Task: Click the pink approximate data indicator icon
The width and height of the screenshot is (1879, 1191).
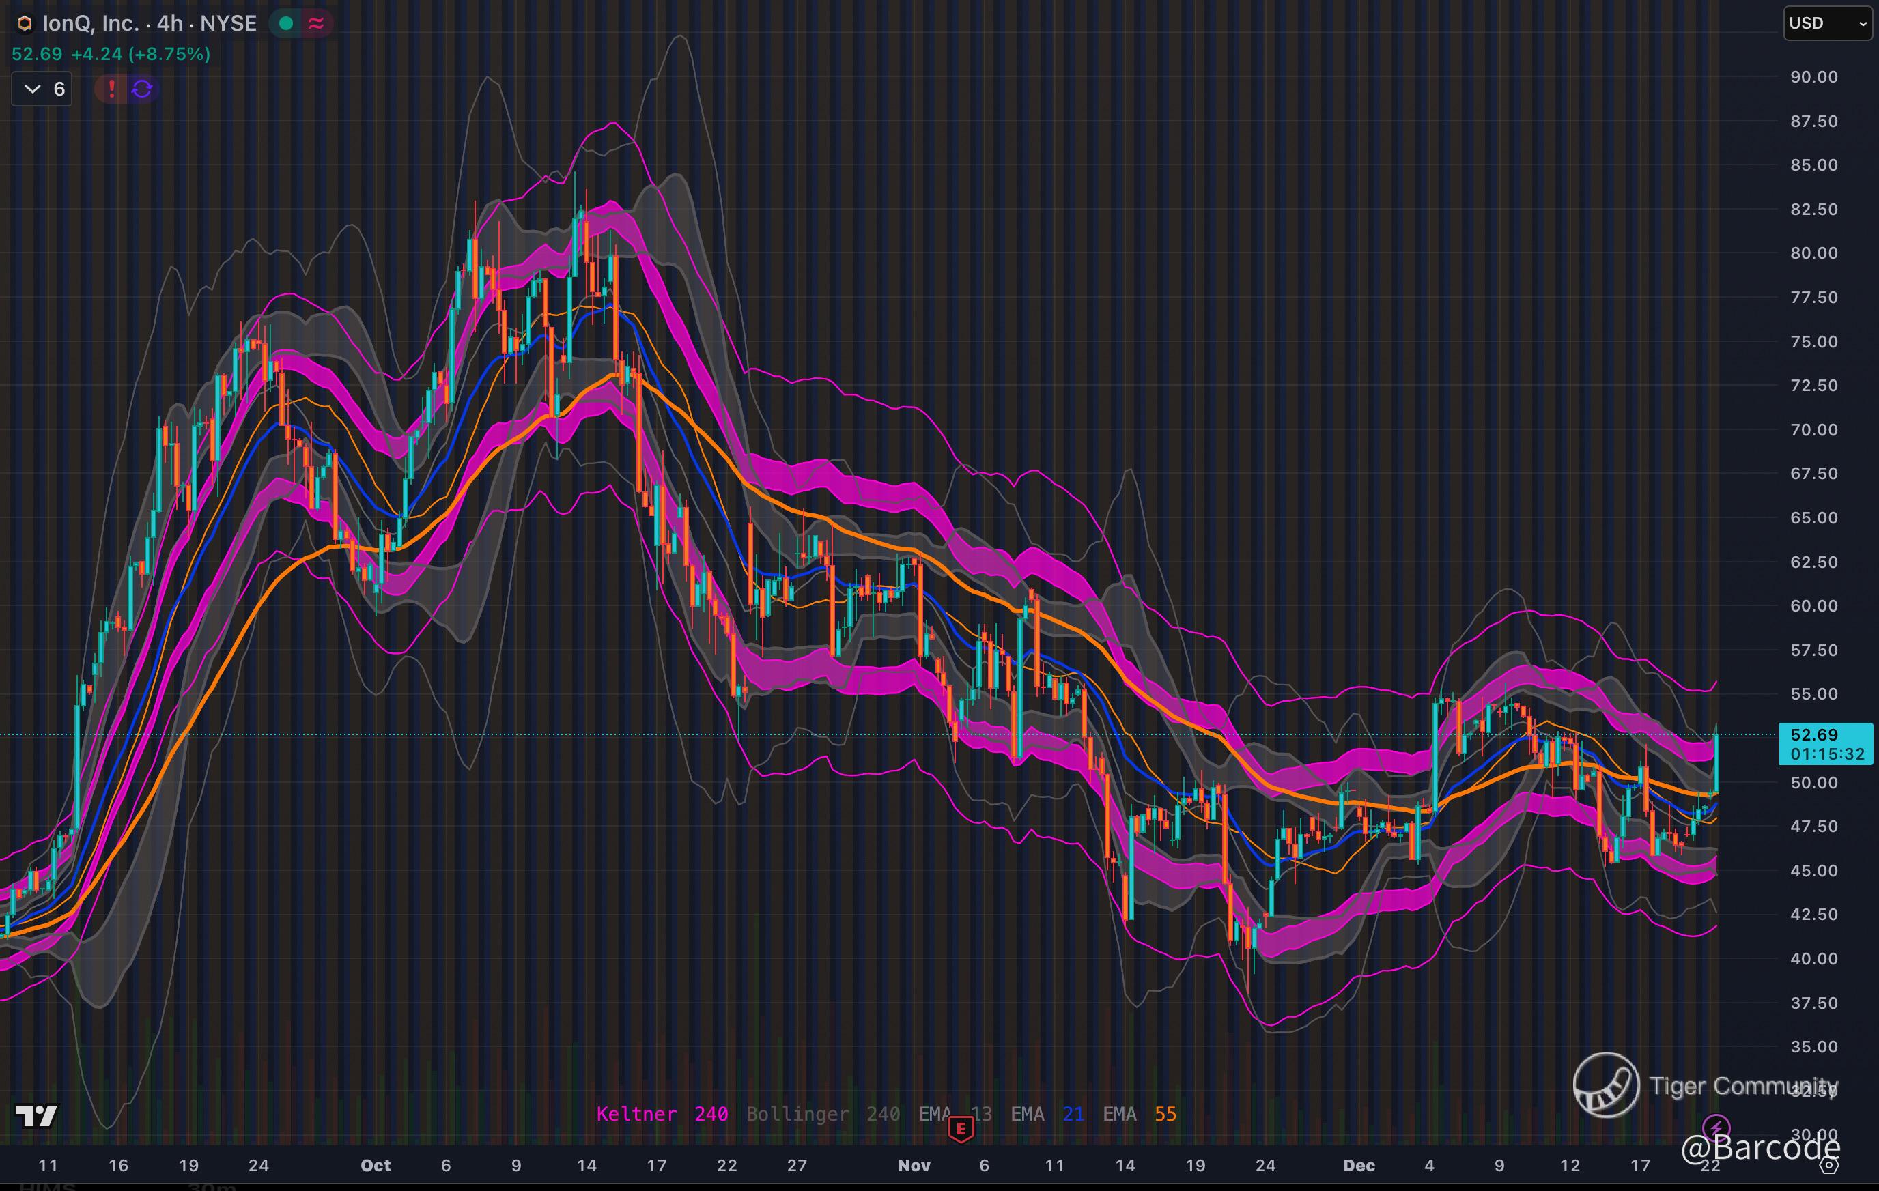Action: point(316,23)
